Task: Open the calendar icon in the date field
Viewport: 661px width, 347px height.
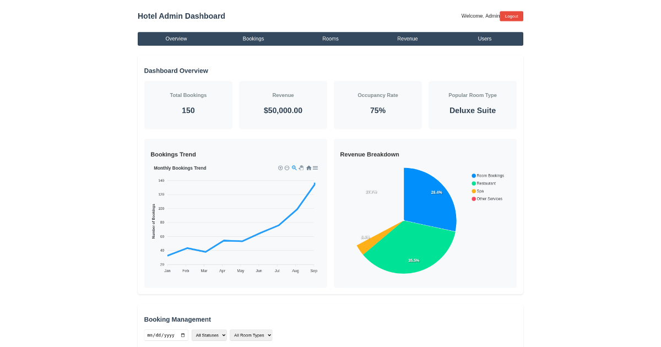Action: coord(182,335)
